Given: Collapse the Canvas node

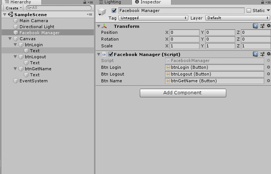Looking at the screenshot, I should [x=10, y=39].
